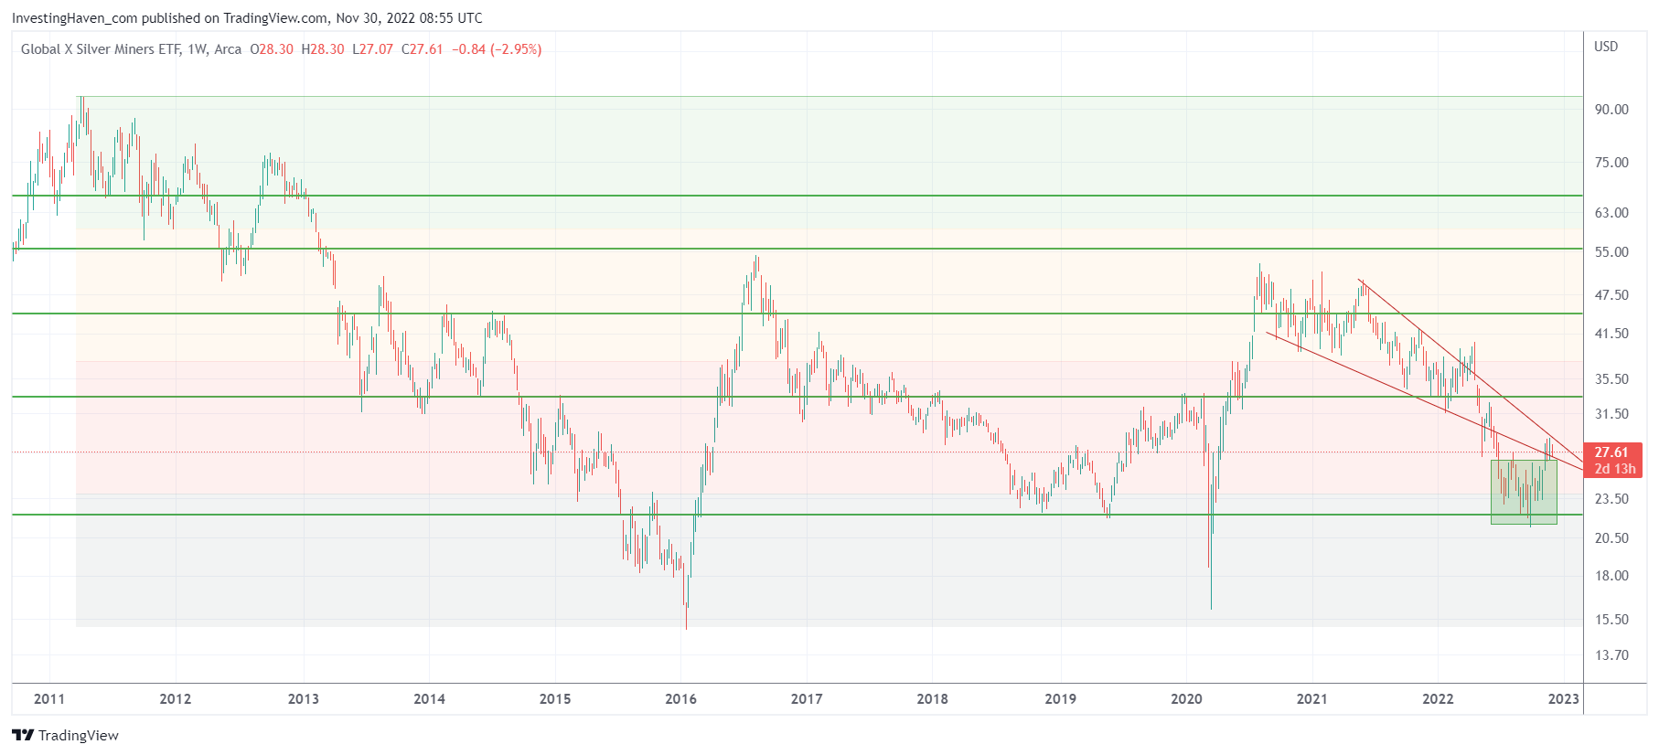The image size is (1659, 755).
Task: Click the high value H28.30
Action: pyautogui.click(x=323, y=49)
